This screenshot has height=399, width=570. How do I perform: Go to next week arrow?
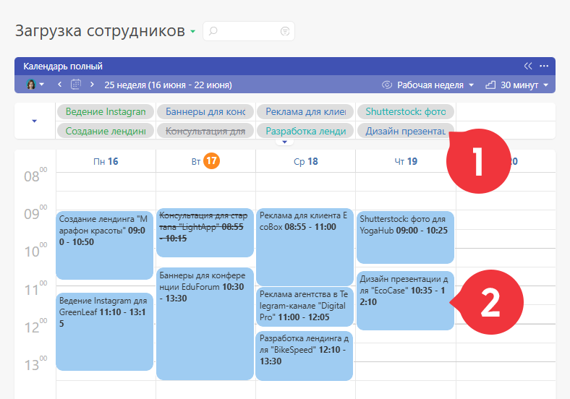pyautogui.click(x=92, y=85)
